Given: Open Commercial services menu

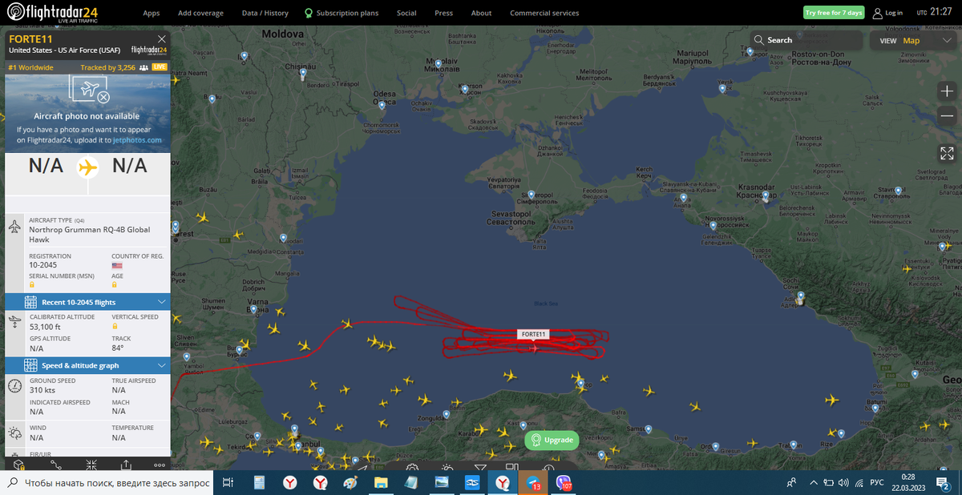Looking at the screenshot, I should (x=544, y=13).
